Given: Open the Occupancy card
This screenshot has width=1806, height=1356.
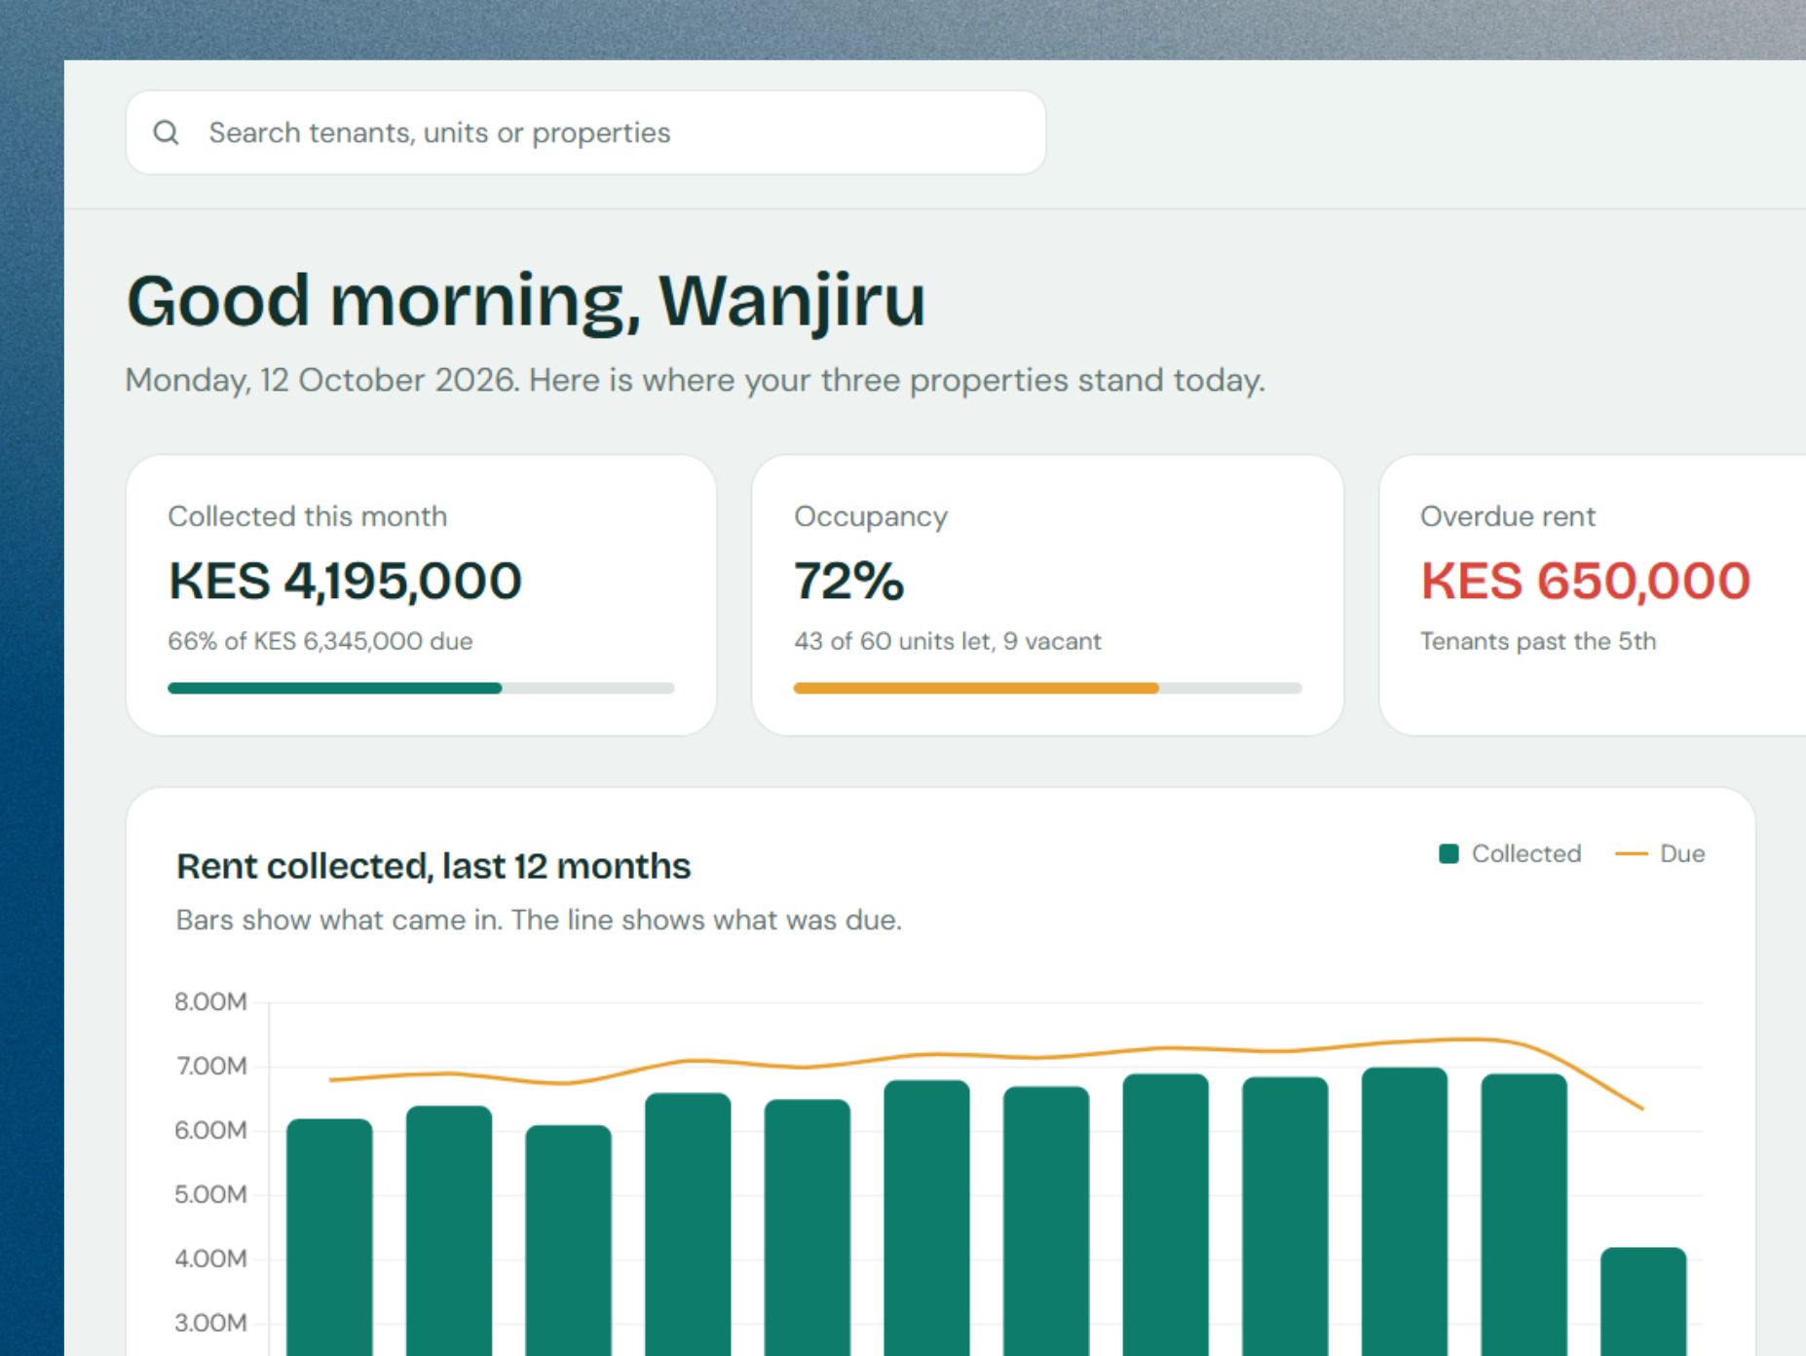Looking at the screenshot, I should click(1047, 595).
